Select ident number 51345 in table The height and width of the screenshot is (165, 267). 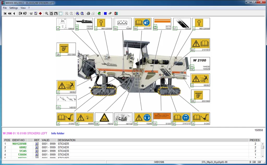pos(23,151)
